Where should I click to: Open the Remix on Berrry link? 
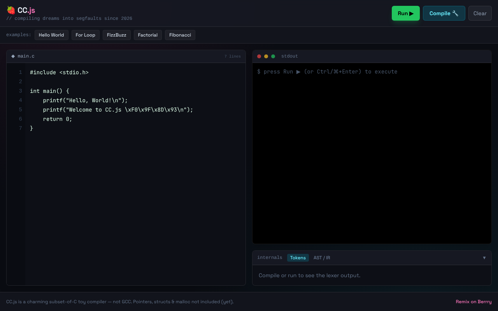click(x=474, y=302)
